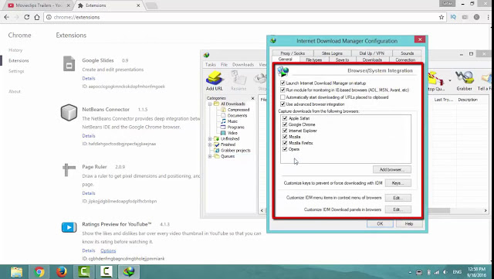Click the Google Chrome taskbar icon
The image size is (494, 279).
tap(39, 272)
